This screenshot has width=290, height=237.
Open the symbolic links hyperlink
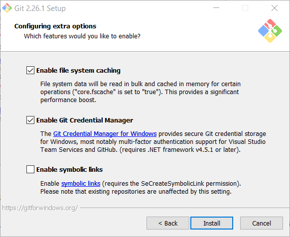pyautogui.click(x=81, y=184)
